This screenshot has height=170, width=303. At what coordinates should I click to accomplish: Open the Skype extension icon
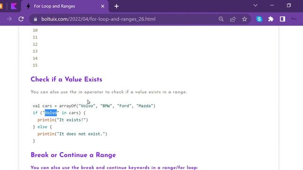259,19
